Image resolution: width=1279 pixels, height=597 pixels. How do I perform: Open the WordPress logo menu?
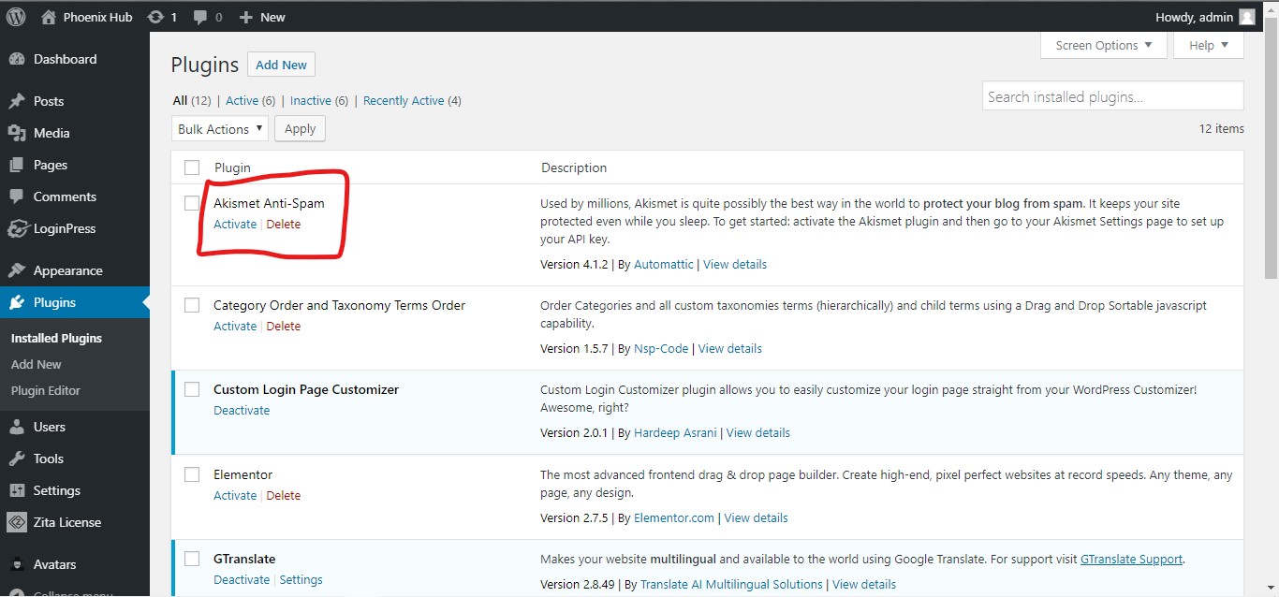[16, 17]
